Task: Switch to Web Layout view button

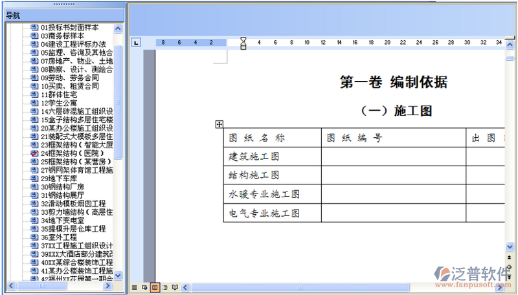Action: tap(144, 287)
